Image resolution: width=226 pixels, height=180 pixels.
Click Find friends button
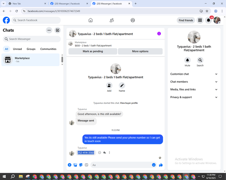186,20
